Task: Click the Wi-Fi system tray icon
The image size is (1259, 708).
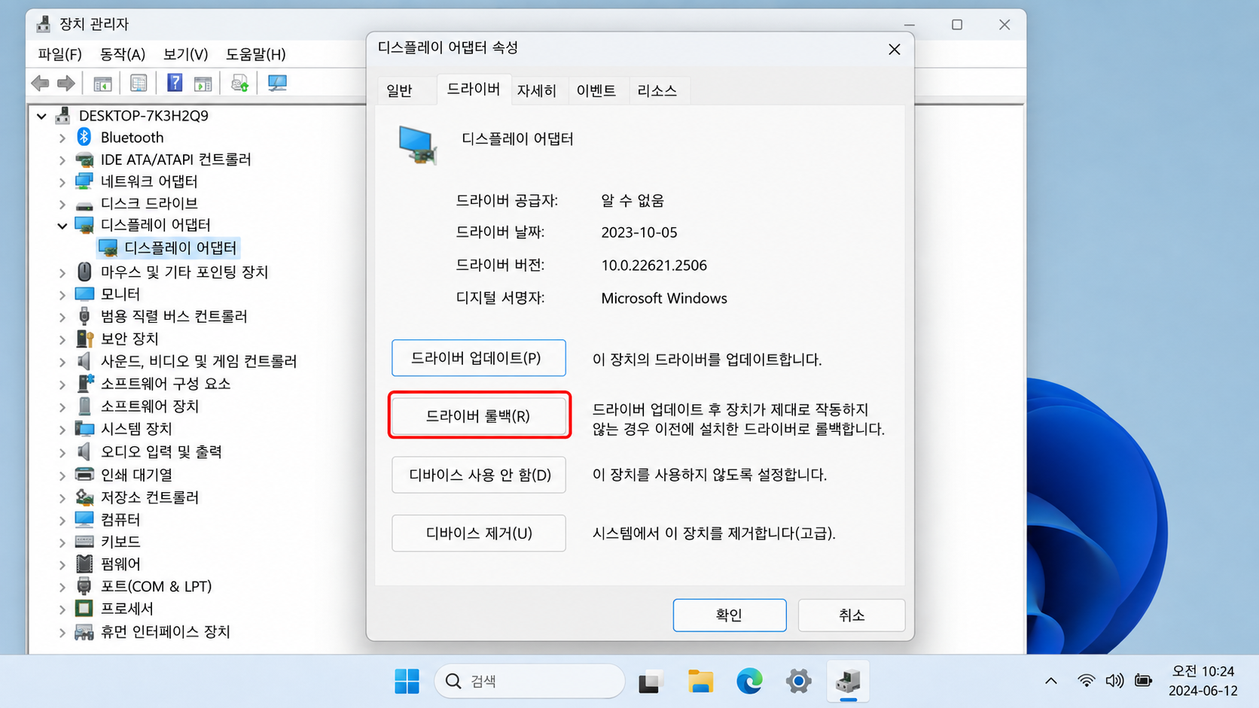Action: click(1086, 681)
